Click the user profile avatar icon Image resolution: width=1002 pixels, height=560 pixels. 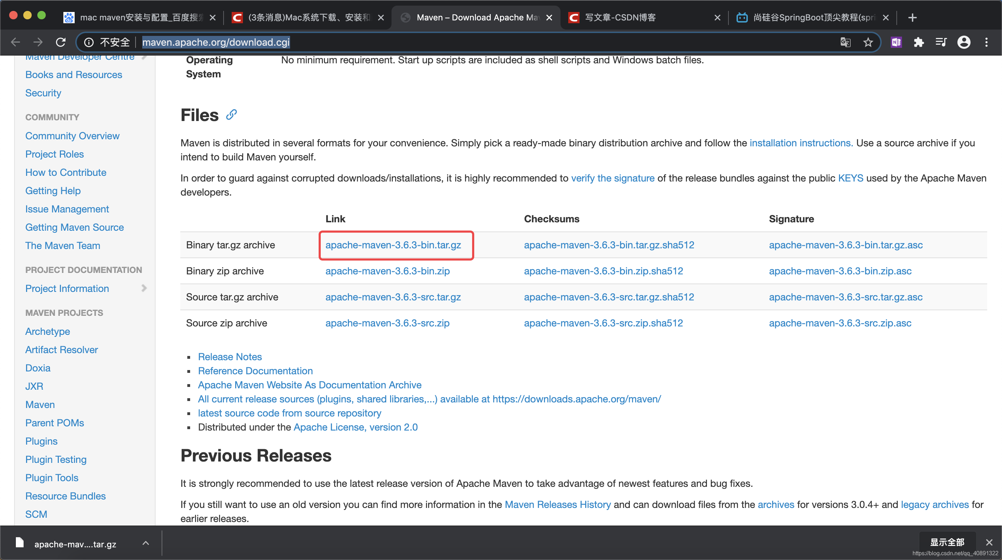click(x=964, y=42)
